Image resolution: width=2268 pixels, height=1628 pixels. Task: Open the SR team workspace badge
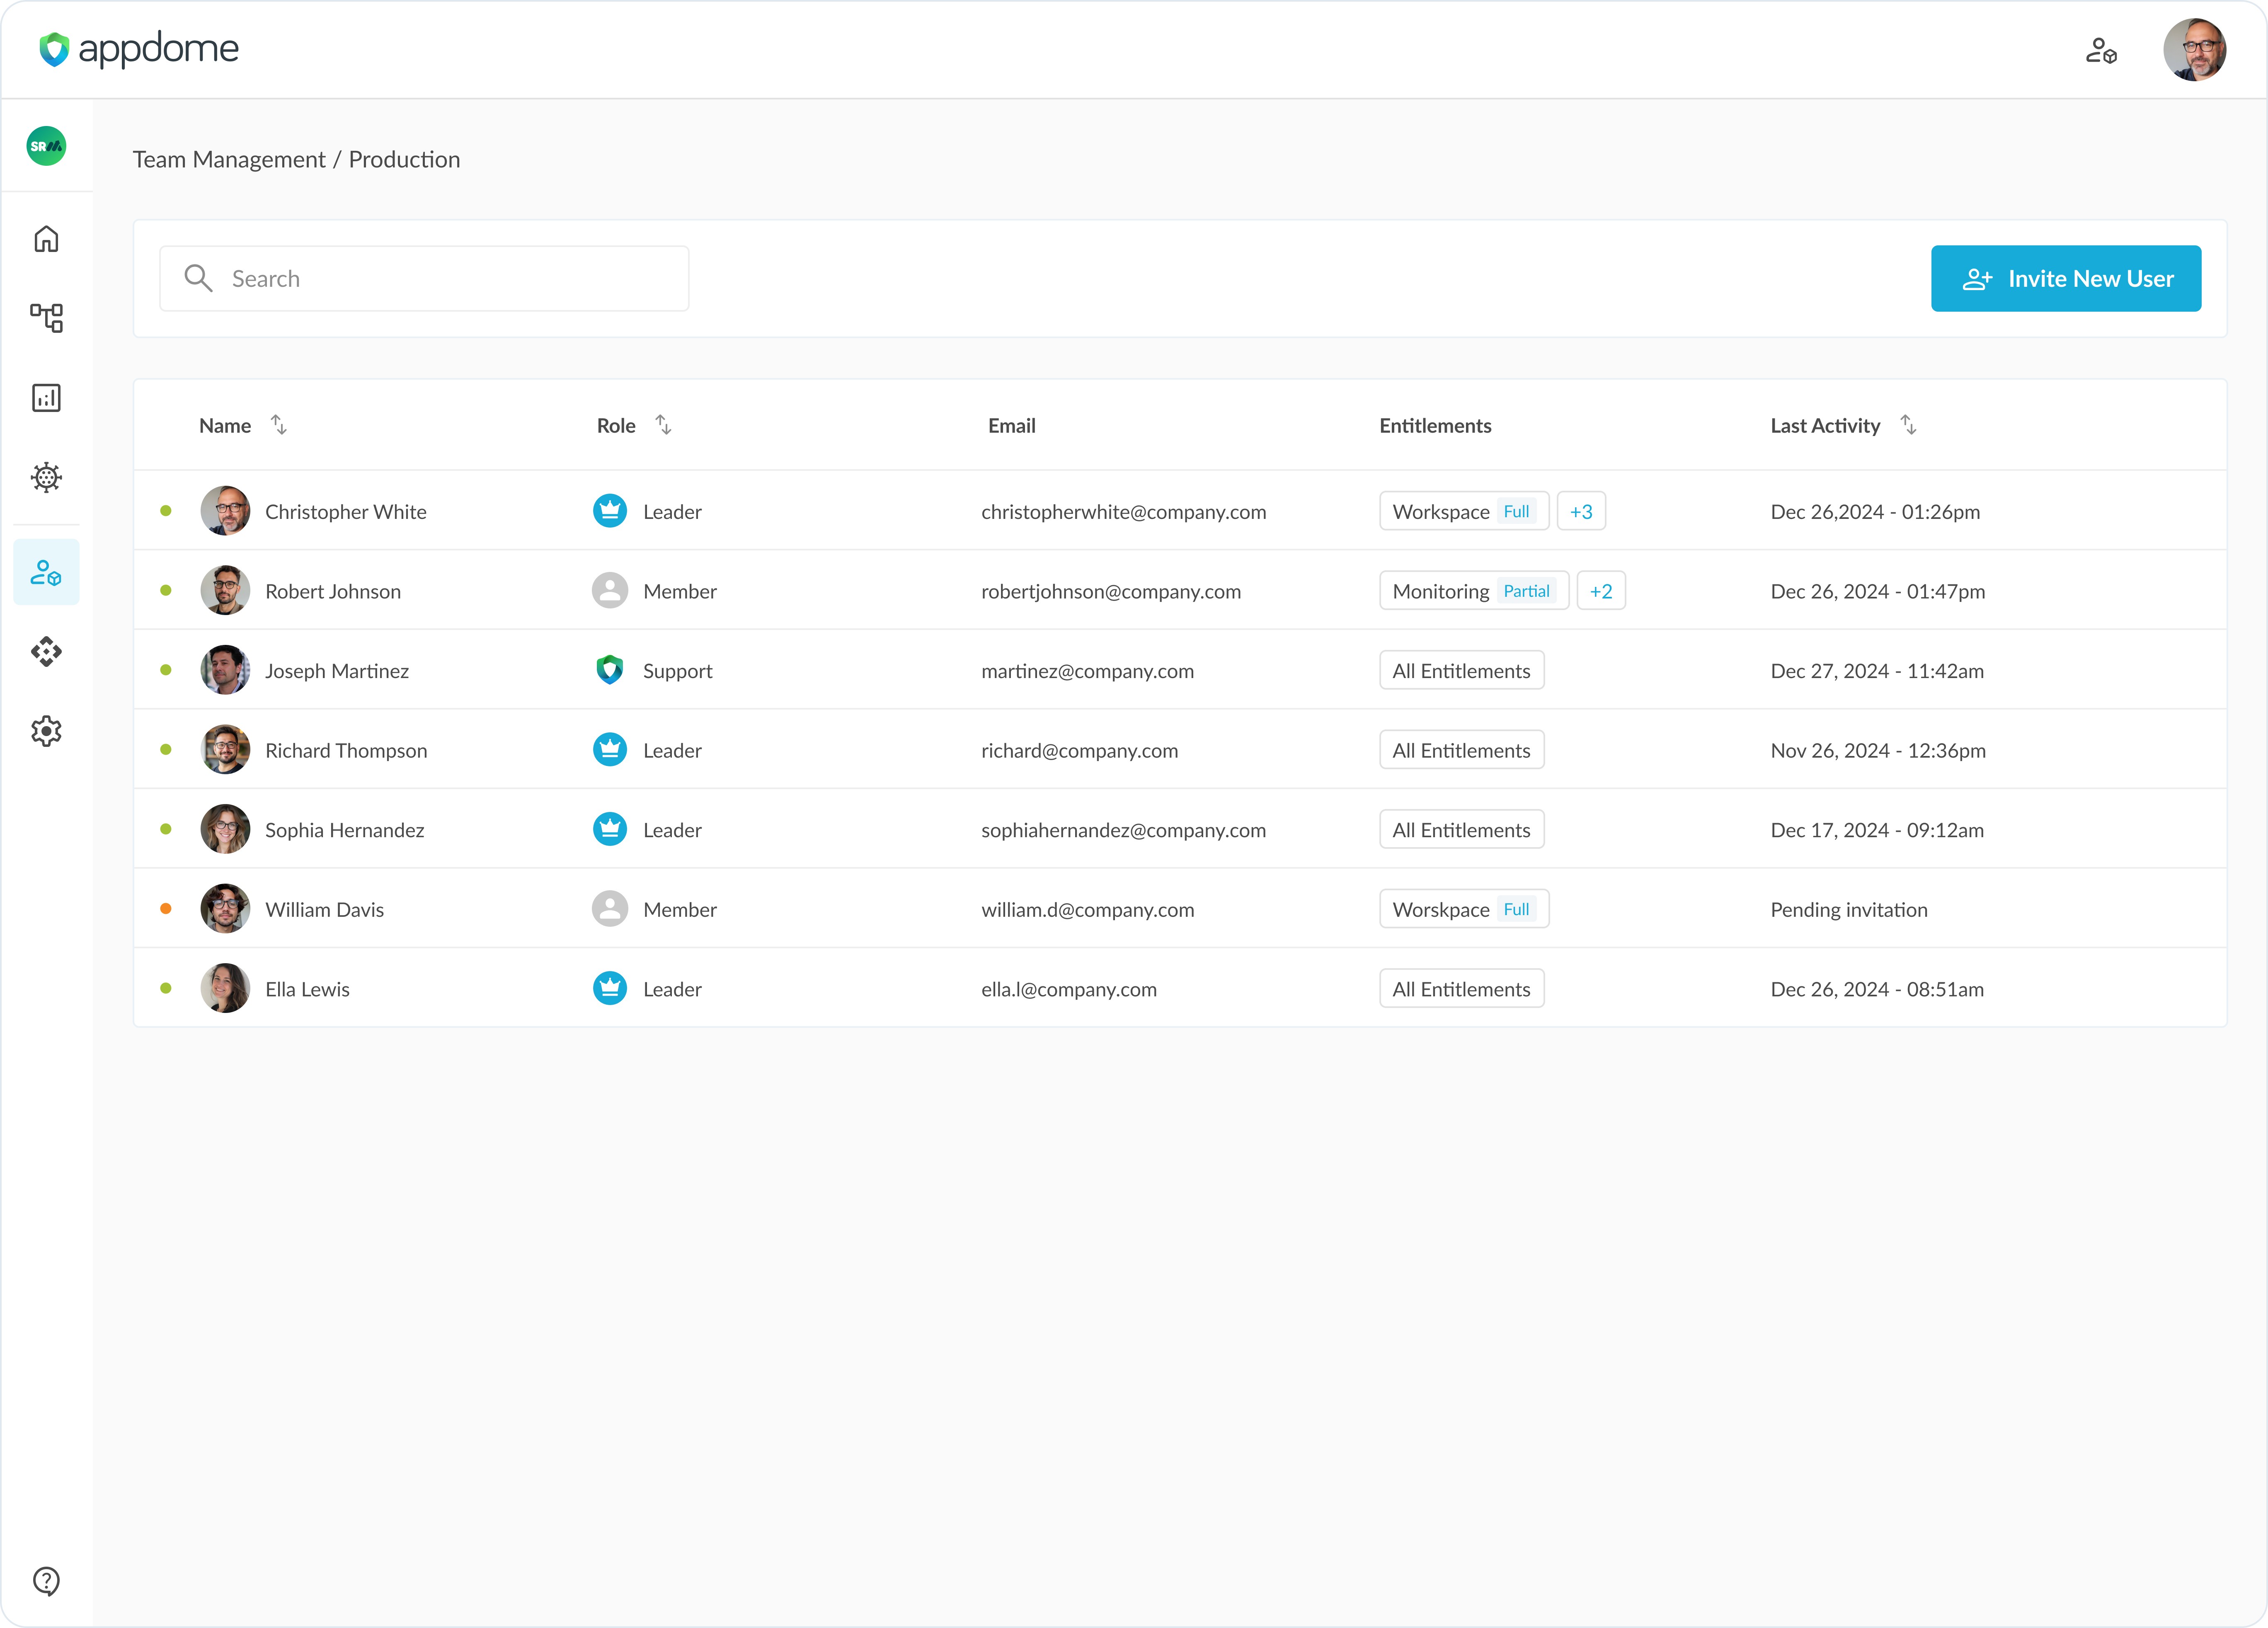(46, 146)
